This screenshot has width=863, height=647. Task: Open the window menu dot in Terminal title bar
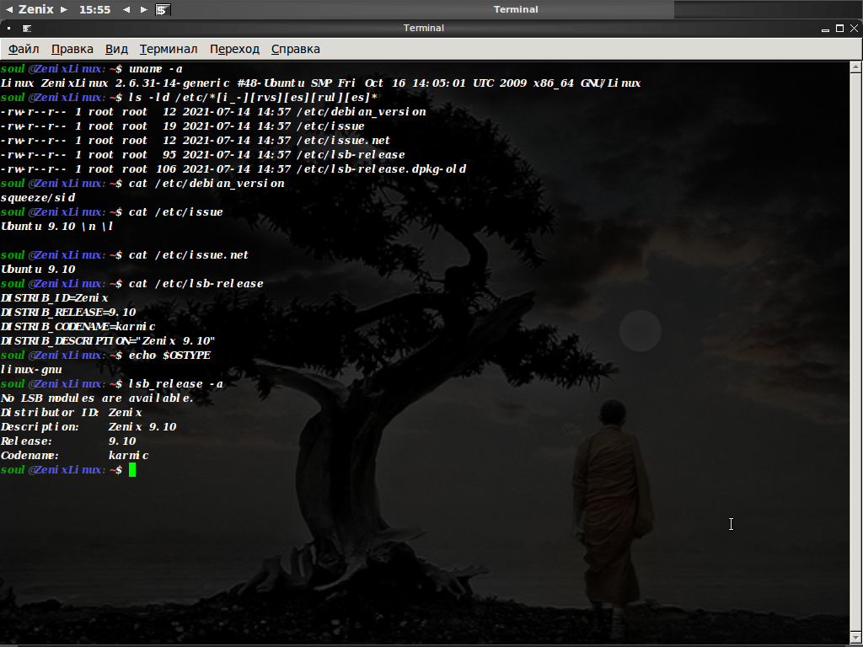click(x=8, y=28)
